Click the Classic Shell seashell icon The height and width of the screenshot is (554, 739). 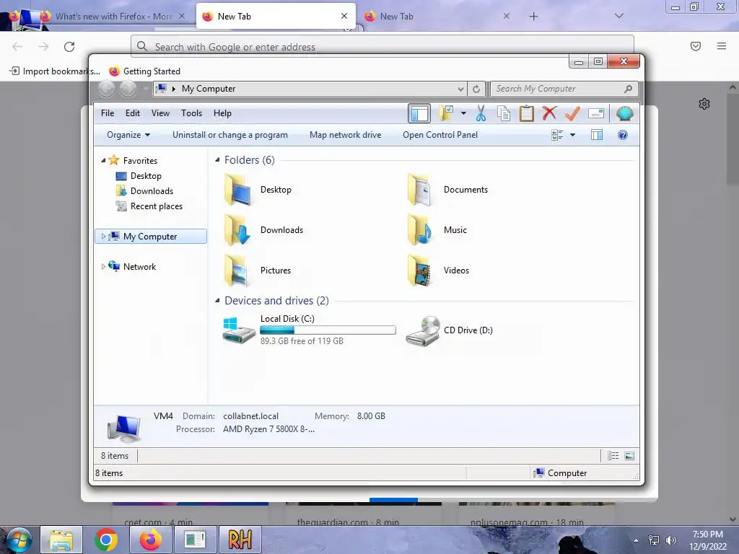[x=624, y=113]
